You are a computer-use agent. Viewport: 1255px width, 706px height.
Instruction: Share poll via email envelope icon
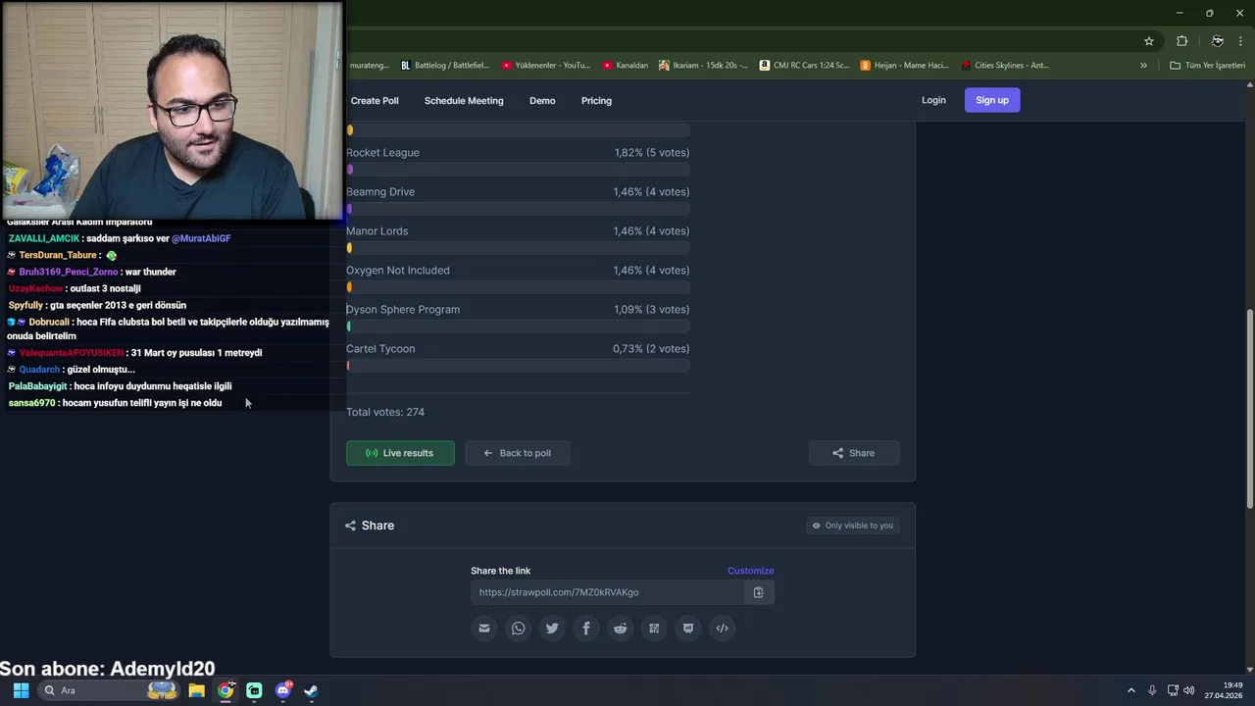pos(484,629)
